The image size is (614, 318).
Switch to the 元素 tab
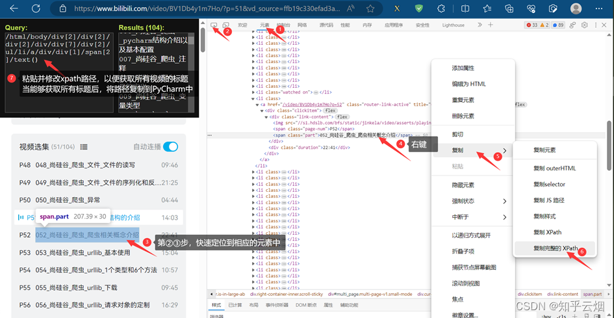coord(264,25)
